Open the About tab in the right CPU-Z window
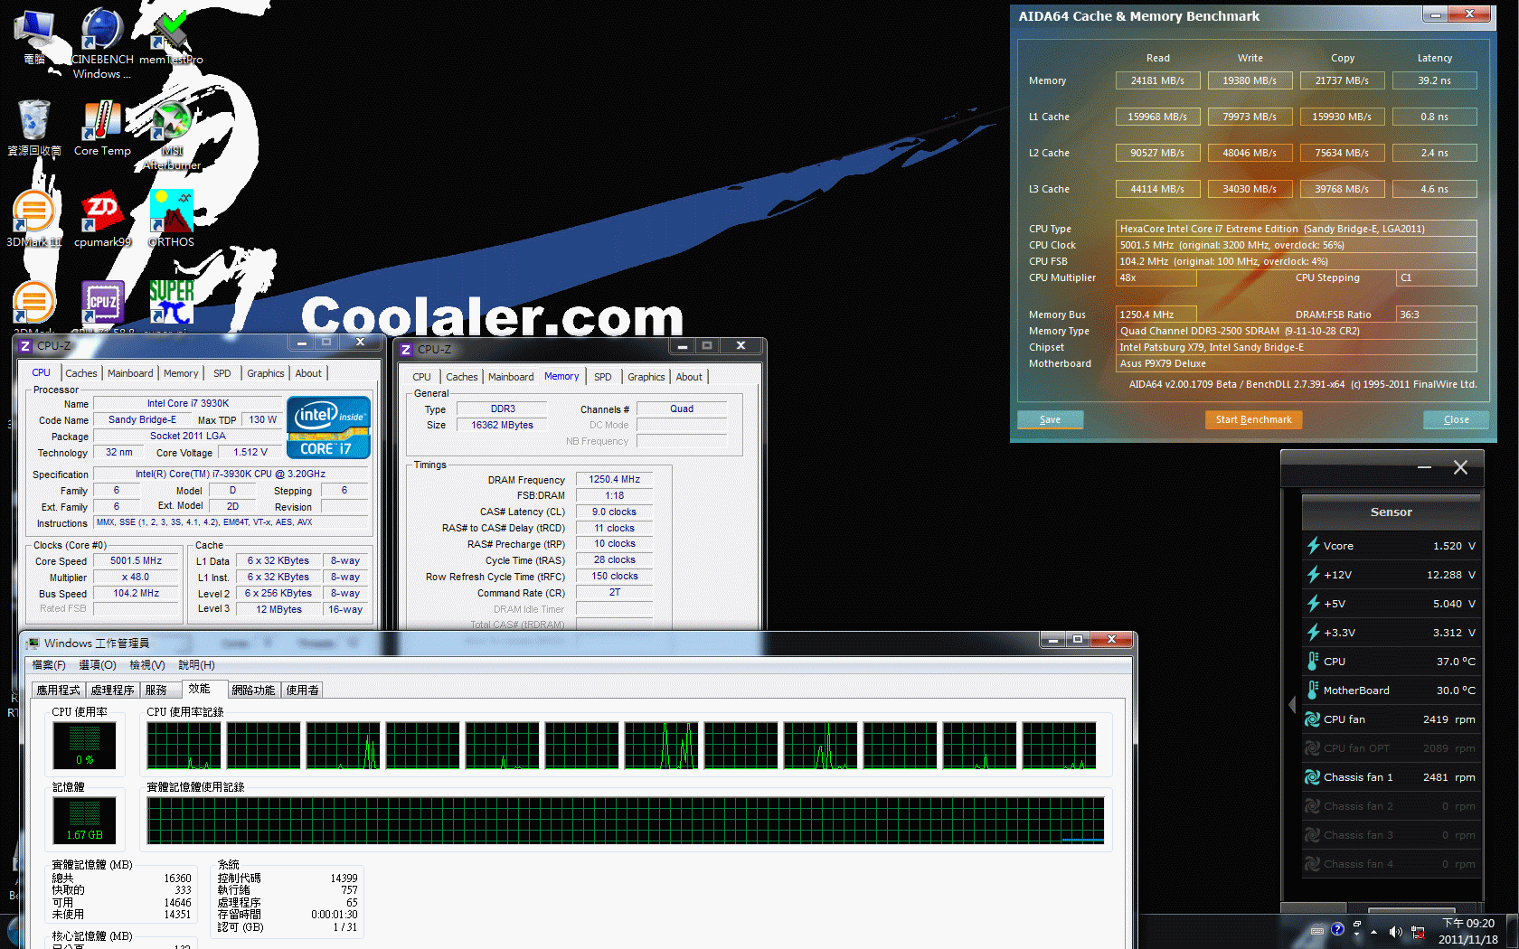This screenshot has height=949, width=1519. (689, 377)
